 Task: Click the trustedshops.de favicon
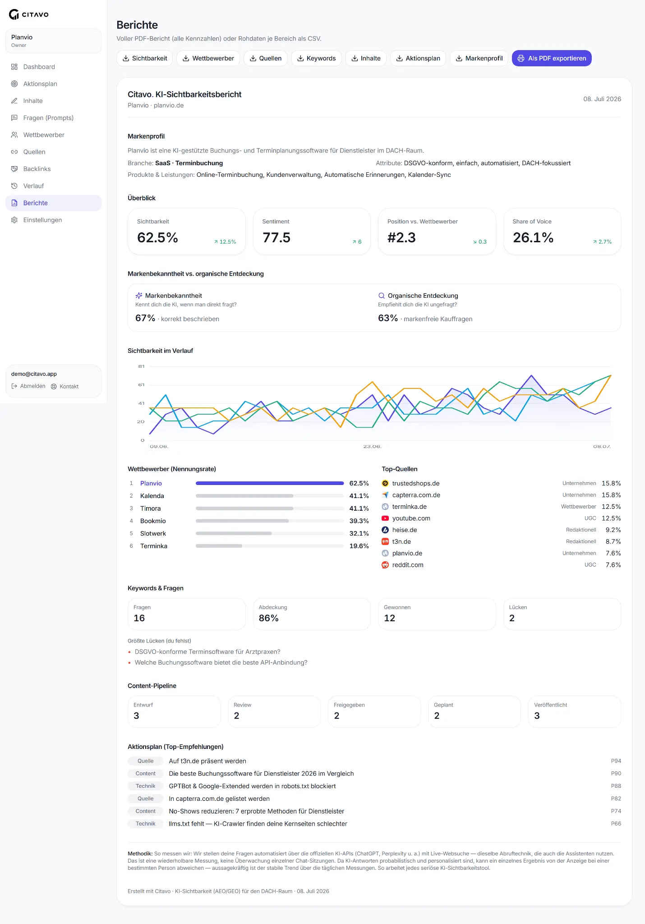tap(385, 483)
